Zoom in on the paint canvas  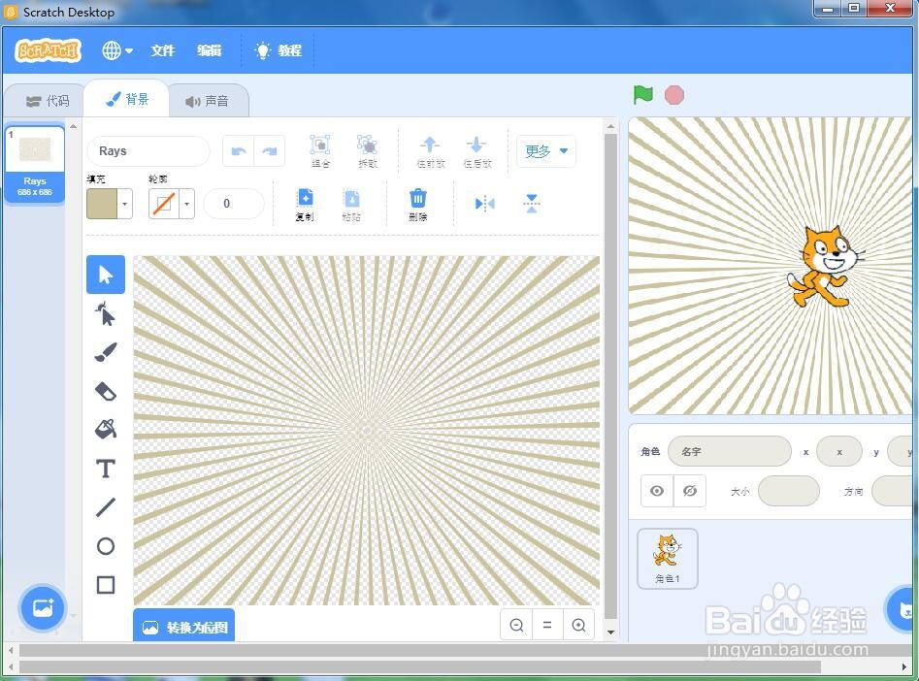click(578, 626)
